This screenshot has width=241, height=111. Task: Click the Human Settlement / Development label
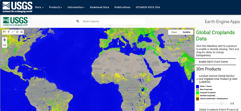214,99
